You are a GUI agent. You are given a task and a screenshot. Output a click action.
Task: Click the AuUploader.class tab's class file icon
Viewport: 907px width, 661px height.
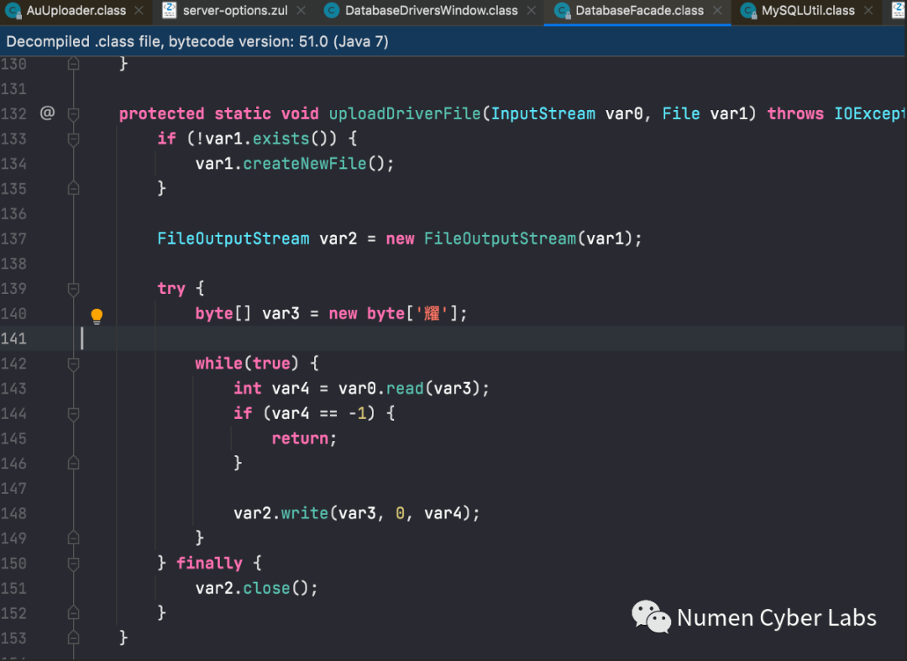[13, 11]
